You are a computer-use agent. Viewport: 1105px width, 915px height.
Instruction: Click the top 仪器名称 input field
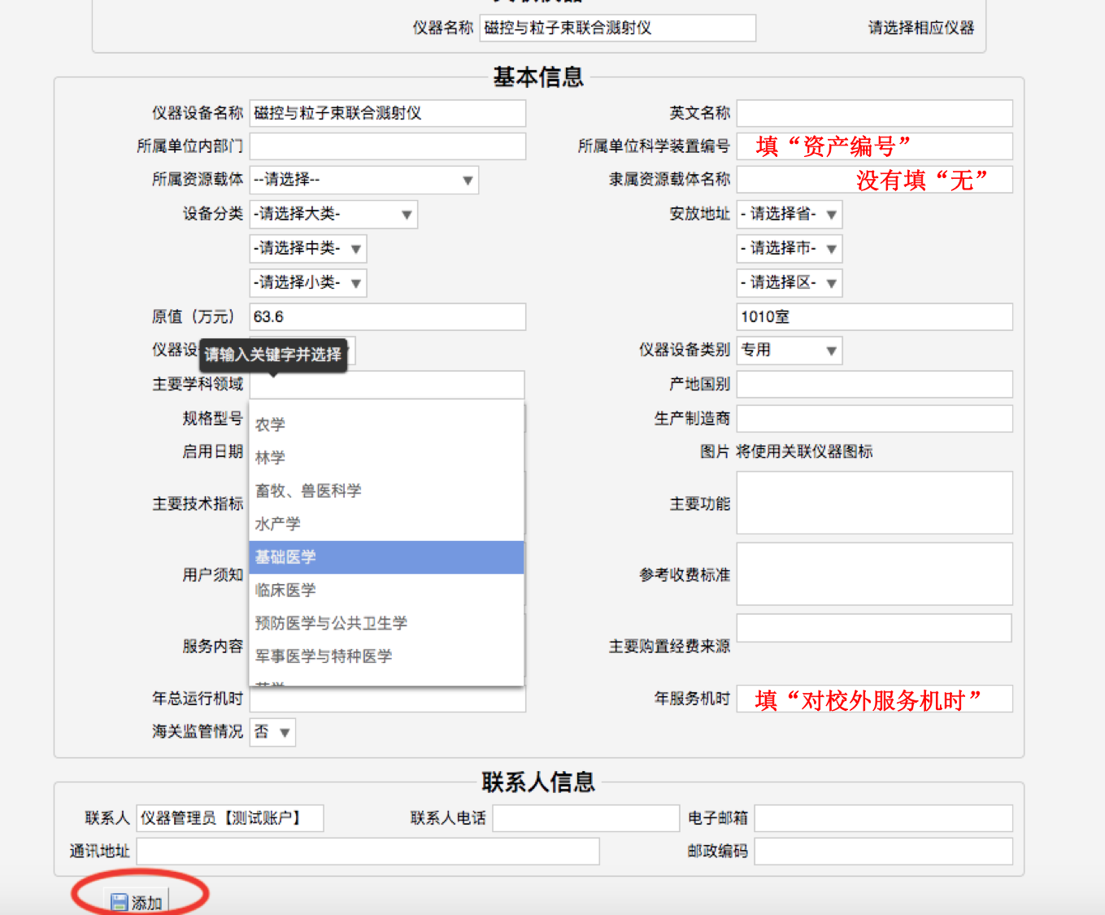point(618,28)
